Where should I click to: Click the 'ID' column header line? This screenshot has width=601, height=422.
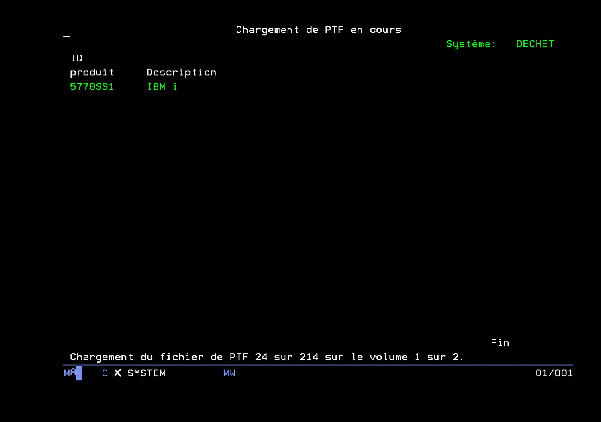pyautogui.click(x=76, y=58)
